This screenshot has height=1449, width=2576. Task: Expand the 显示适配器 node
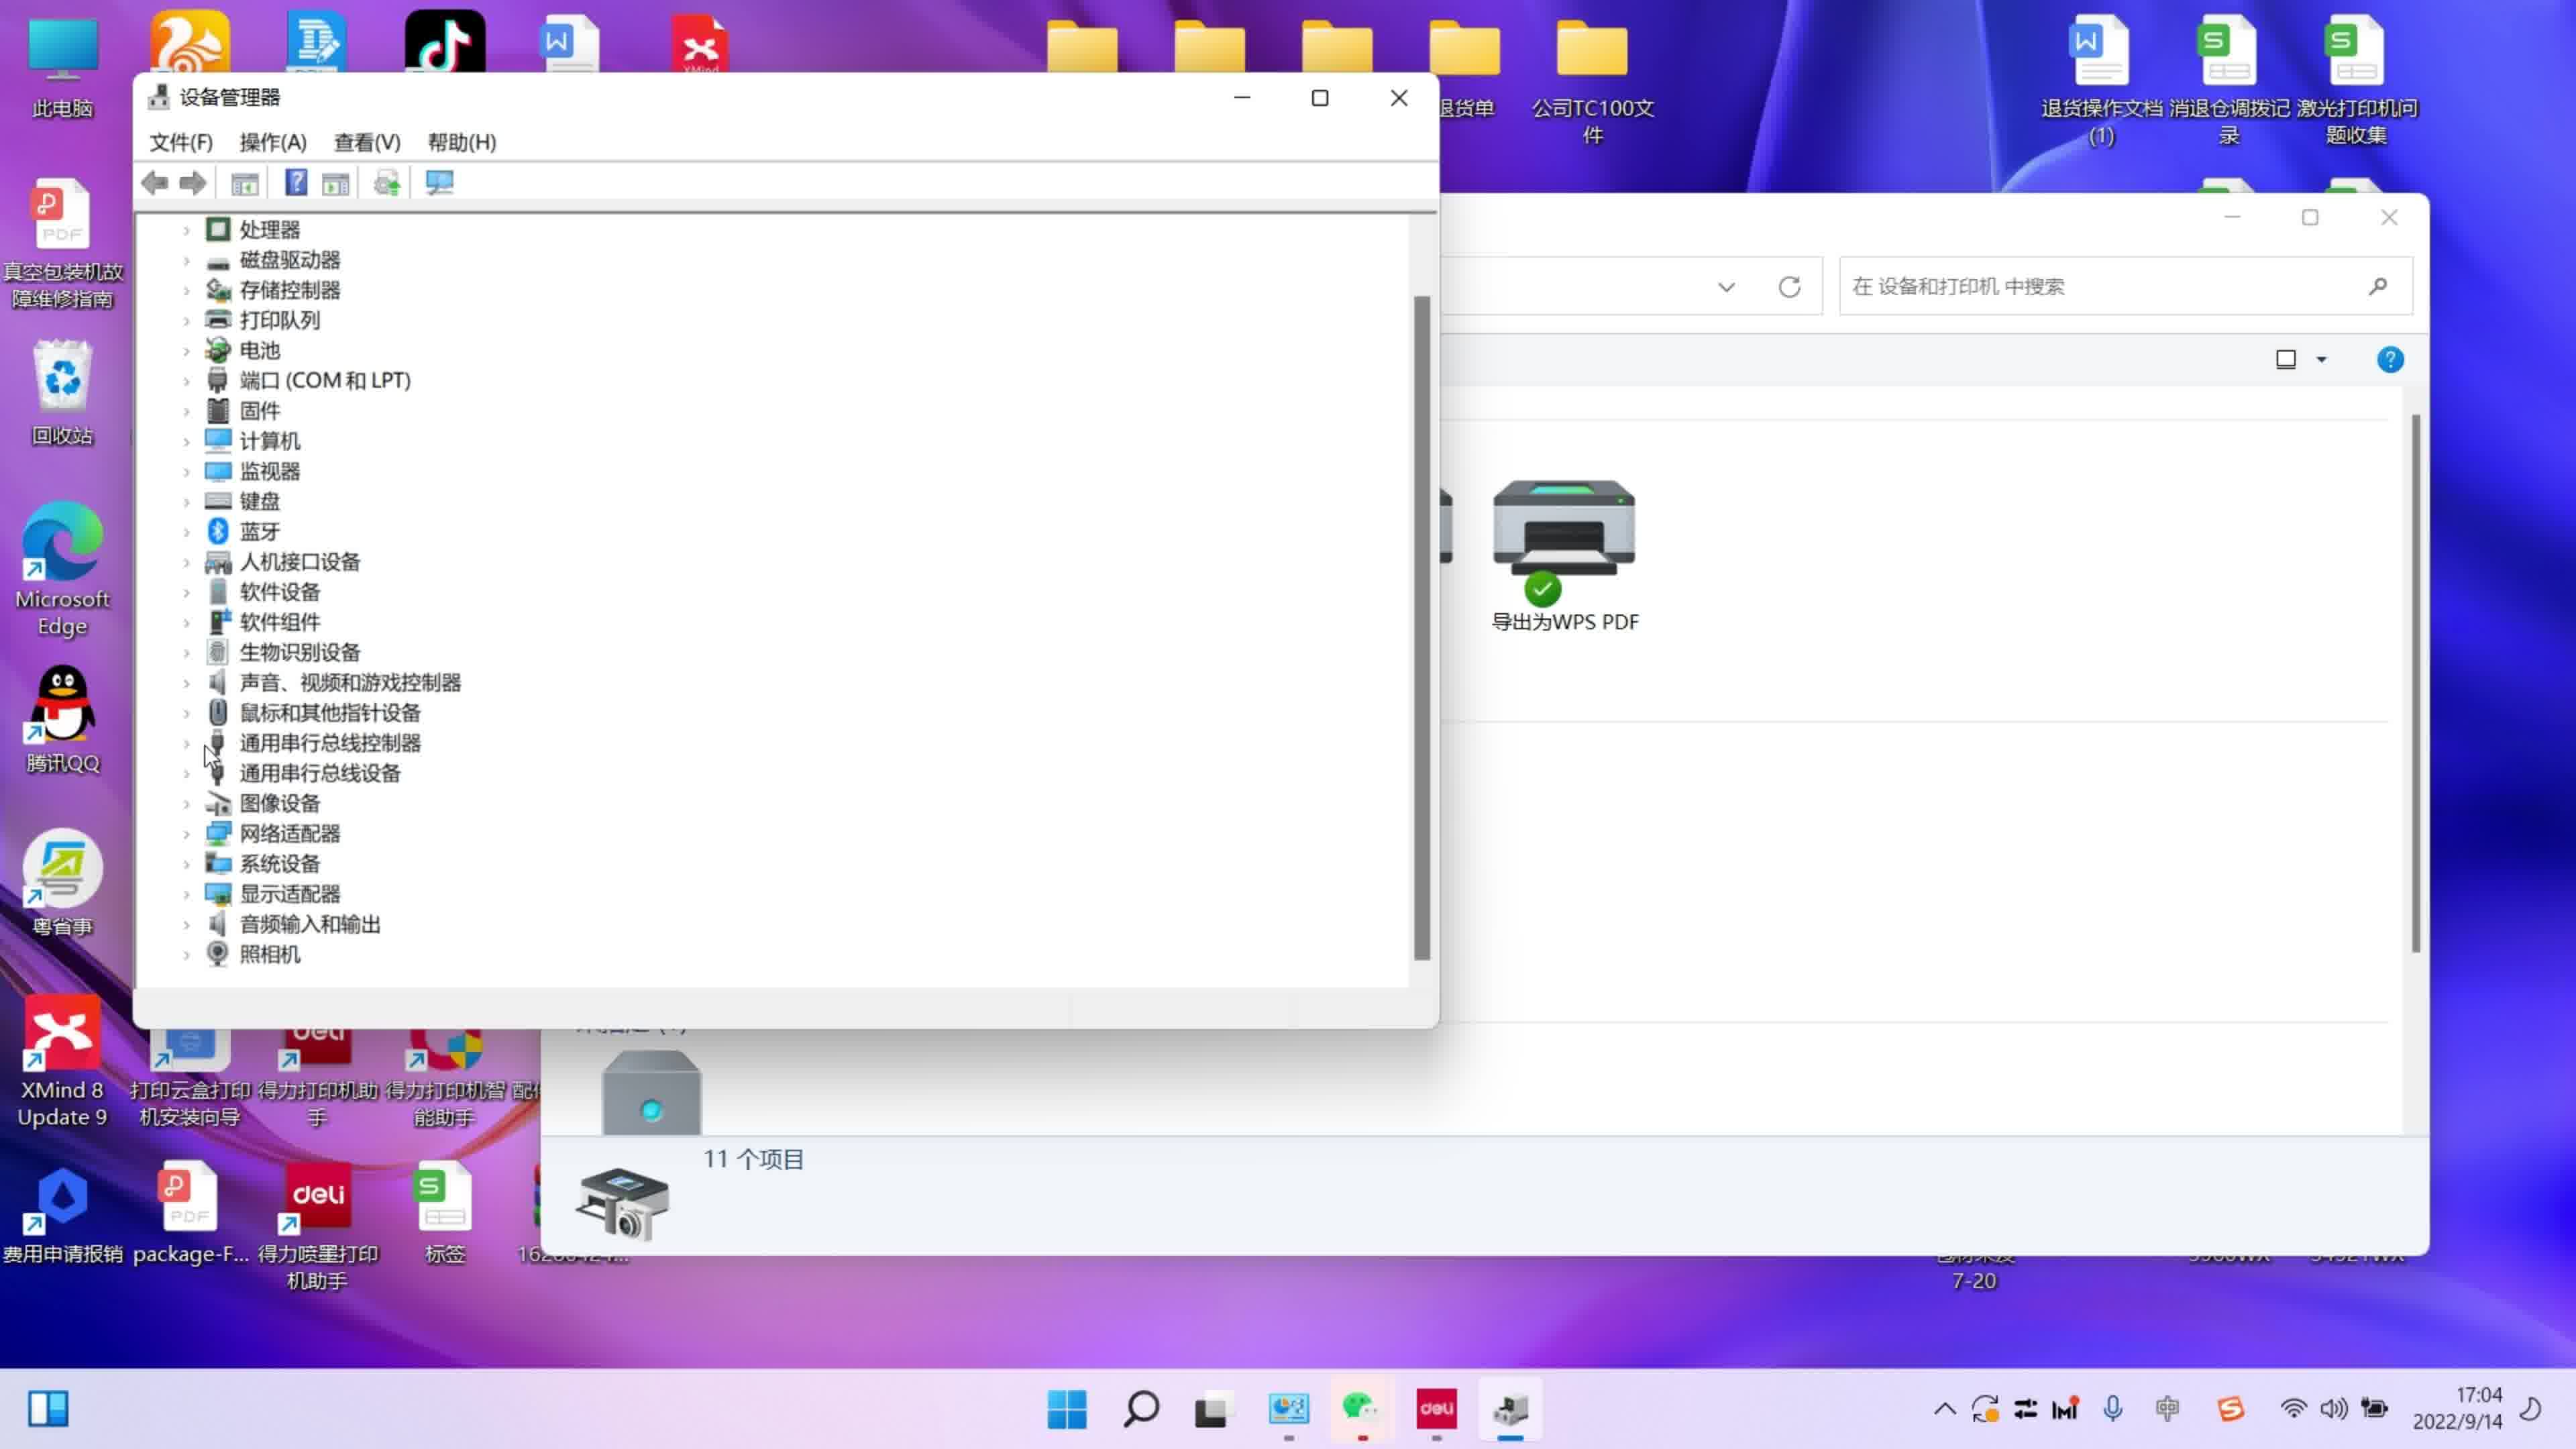186,894
